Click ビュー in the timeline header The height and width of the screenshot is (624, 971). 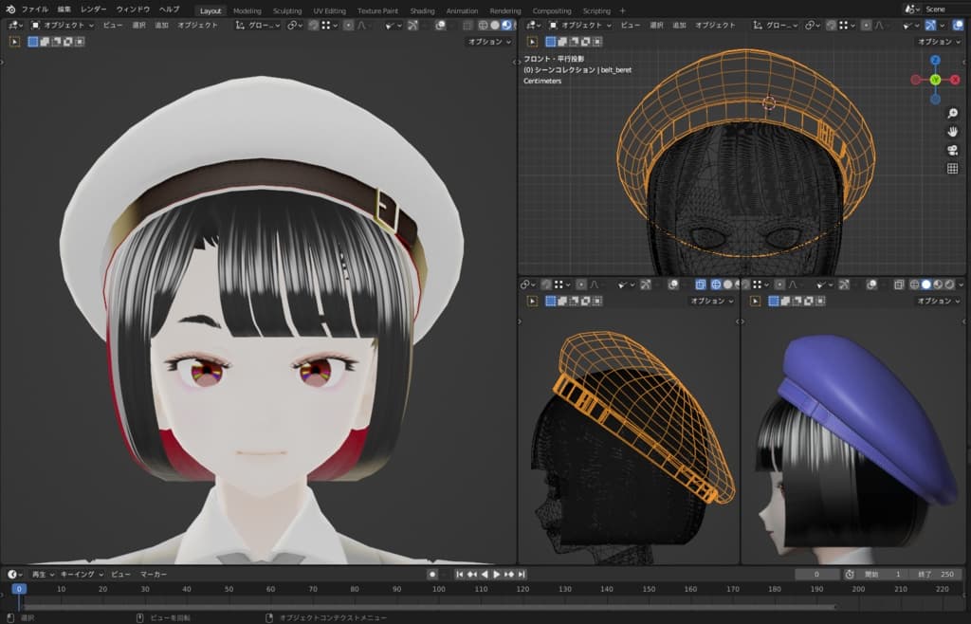(x=120, y=575)
